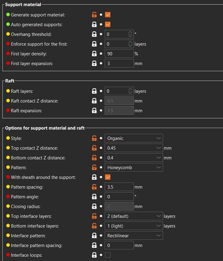
Task: Click the First layer expansion input field
Action: point(119,63)
